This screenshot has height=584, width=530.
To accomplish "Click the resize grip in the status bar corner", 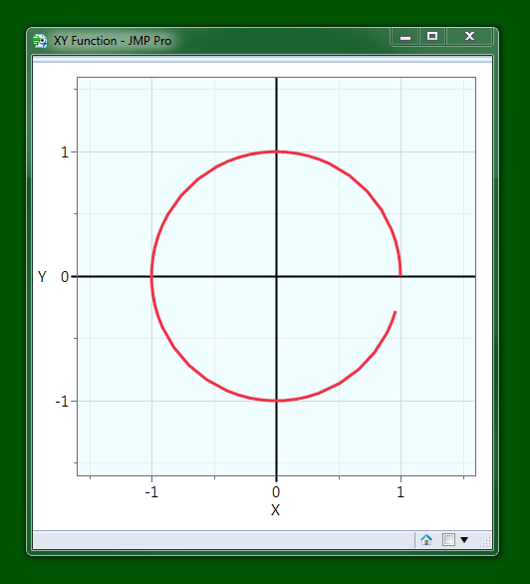I will 485,542.
